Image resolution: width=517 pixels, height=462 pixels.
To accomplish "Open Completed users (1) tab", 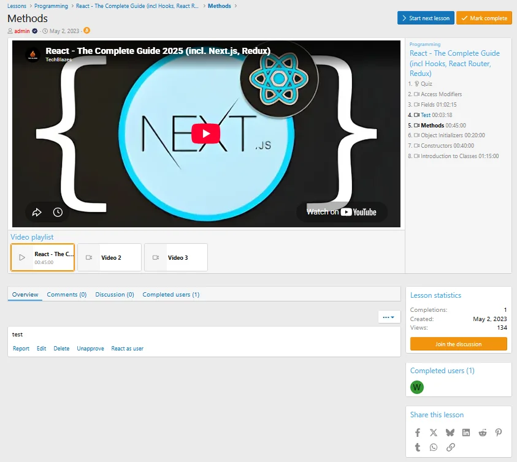I will (x=170, y=294).
